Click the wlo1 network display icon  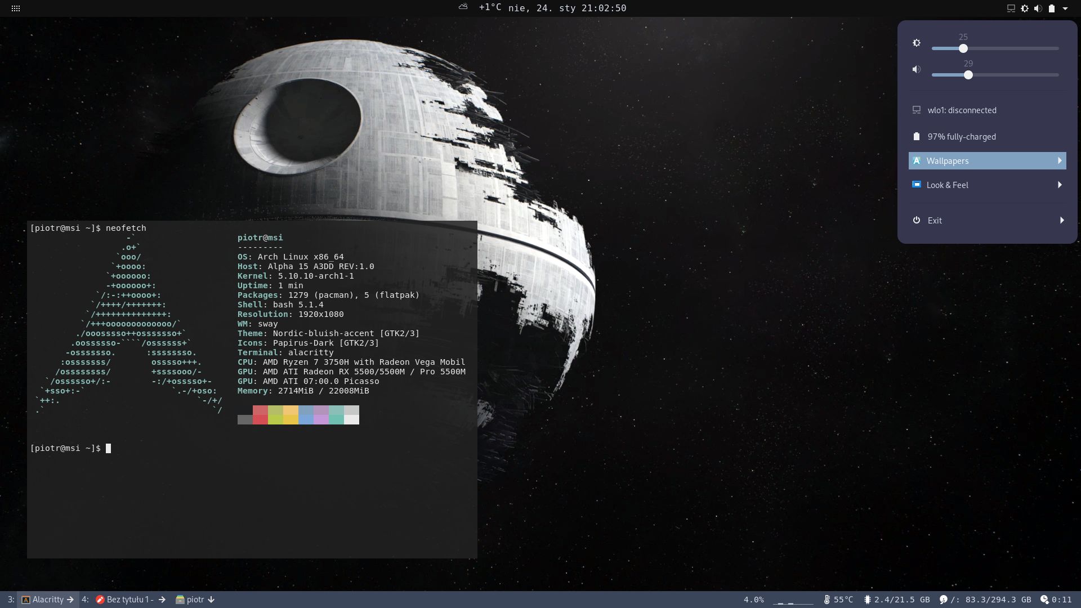916,110
